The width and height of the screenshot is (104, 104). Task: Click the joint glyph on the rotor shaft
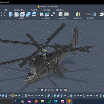pyautogui.click(x=44, y=50)
